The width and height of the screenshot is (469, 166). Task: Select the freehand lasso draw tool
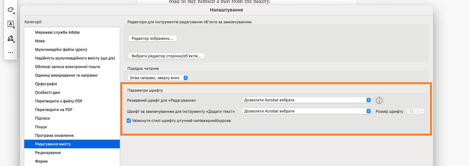pos(11,10)
